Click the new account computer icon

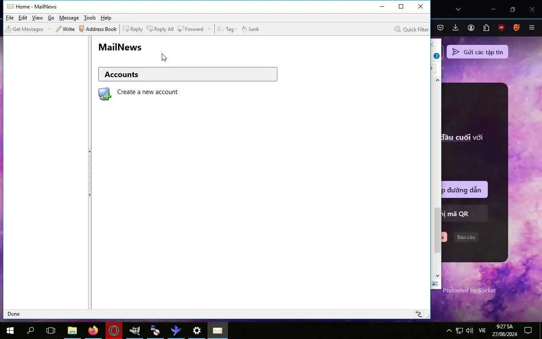[x=105, y=94]
